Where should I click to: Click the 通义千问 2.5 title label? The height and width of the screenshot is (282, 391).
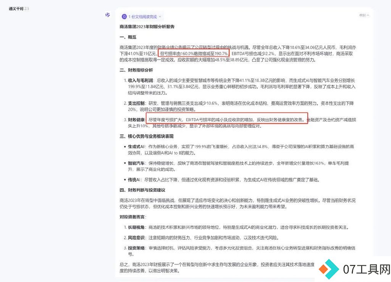(19, 8)
